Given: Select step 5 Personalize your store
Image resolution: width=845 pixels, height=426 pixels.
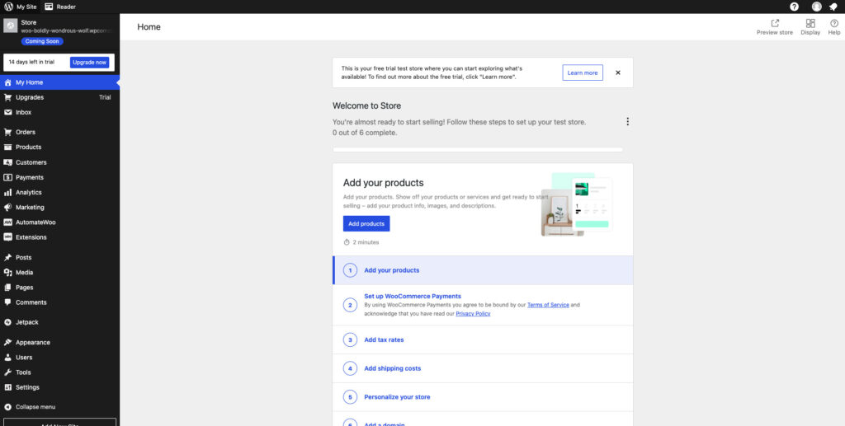Looking at the screenshot, I should (x=483, y=397).
